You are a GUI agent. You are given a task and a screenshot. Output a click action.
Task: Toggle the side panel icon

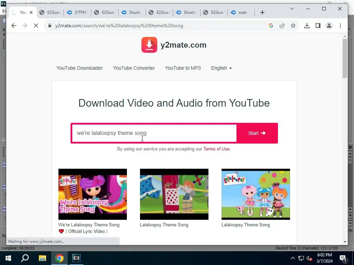[318, 26]
